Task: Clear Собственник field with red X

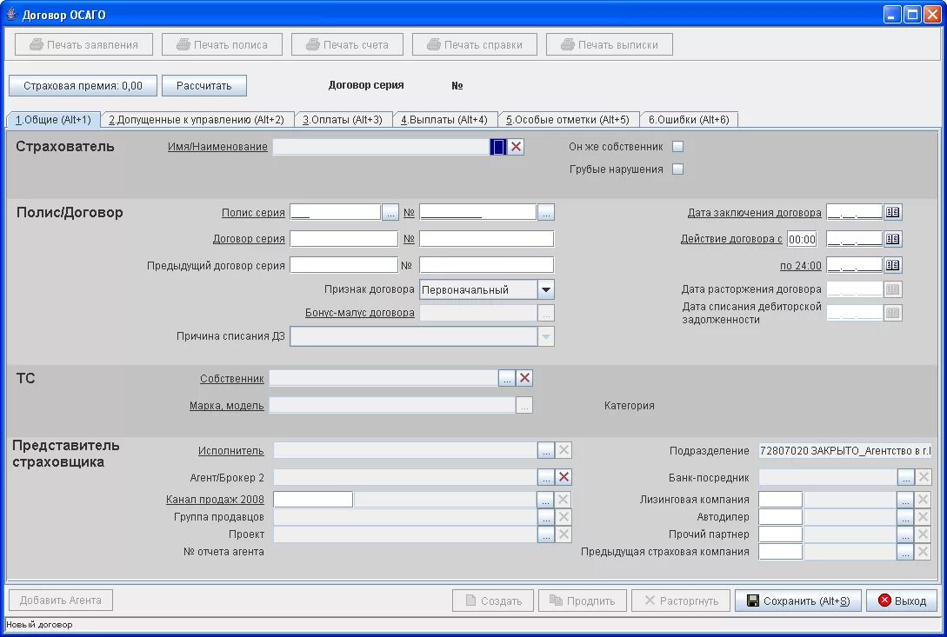Action: [525, 379]
